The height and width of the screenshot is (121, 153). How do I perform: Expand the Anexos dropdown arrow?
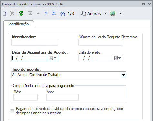tap(105, 13)
